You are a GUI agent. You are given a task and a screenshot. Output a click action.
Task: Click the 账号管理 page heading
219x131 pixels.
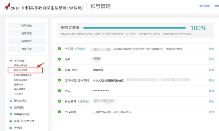tap(101, 6)
